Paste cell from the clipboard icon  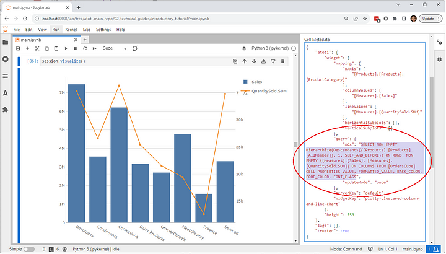[56, 48]
